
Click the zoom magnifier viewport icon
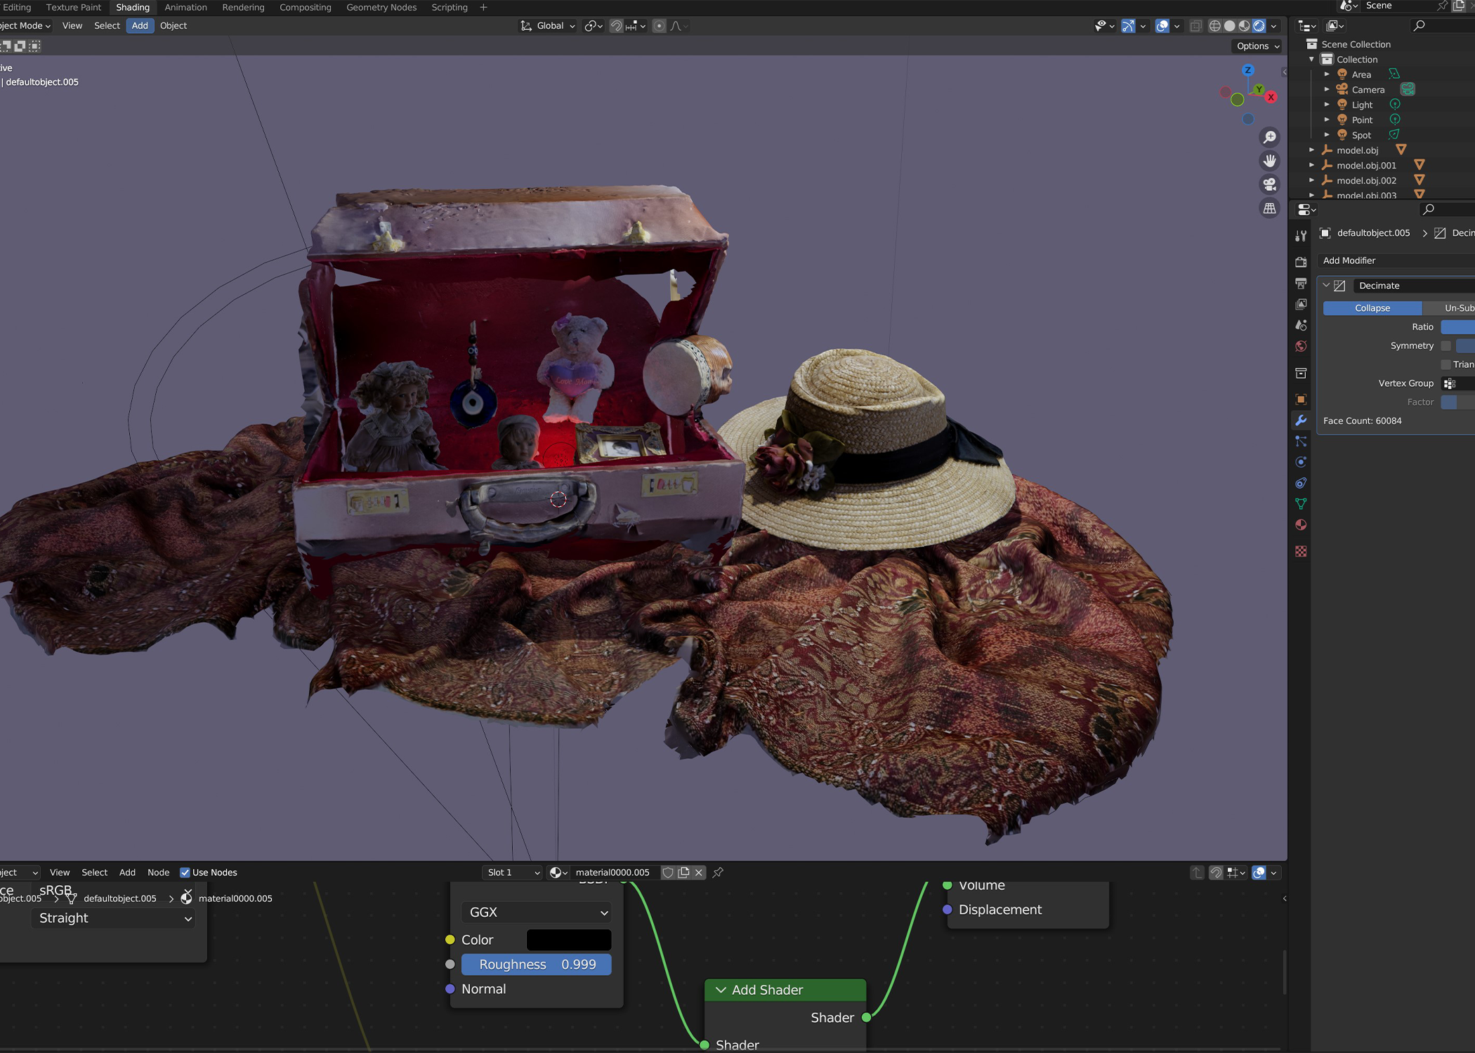coord(1269,137)
